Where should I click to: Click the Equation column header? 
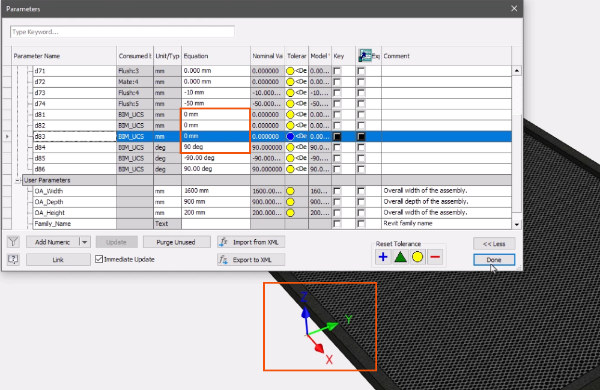click(215, 56)
